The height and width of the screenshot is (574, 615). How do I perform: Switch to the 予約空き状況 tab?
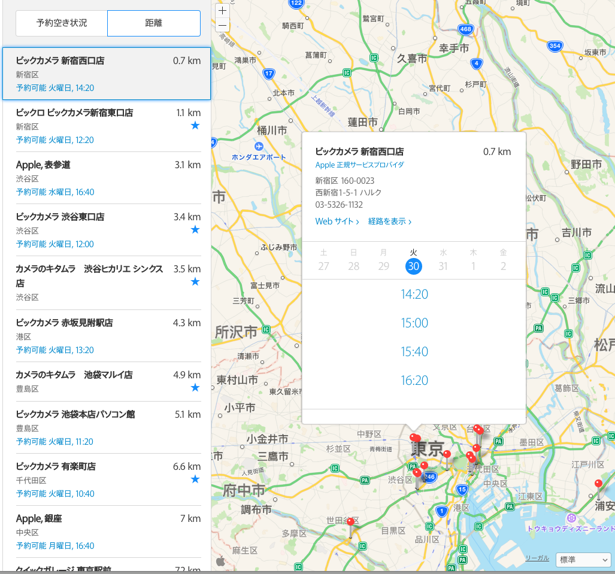(x=62, y=23)
